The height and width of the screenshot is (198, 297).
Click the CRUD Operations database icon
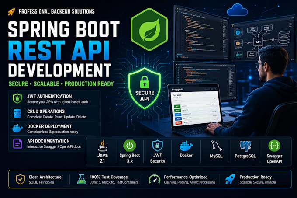point(17,113)
